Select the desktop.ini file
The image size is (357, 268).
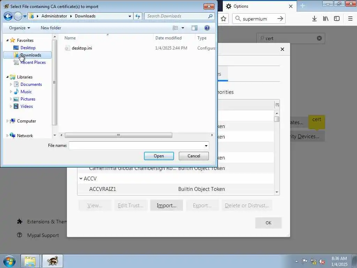click(82, 48)
